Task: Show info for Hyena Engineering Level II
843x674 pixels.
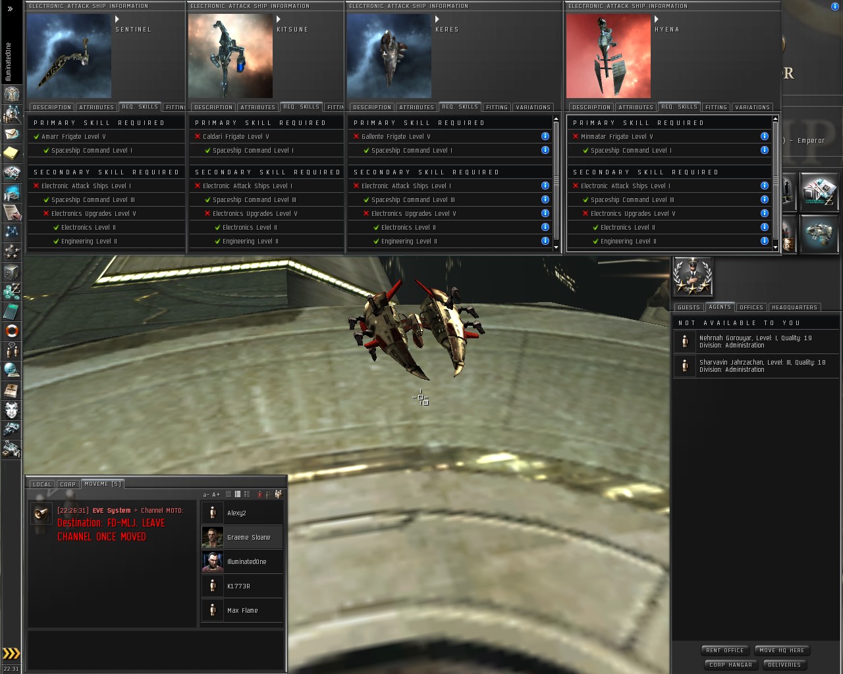Action: (765, 241)
